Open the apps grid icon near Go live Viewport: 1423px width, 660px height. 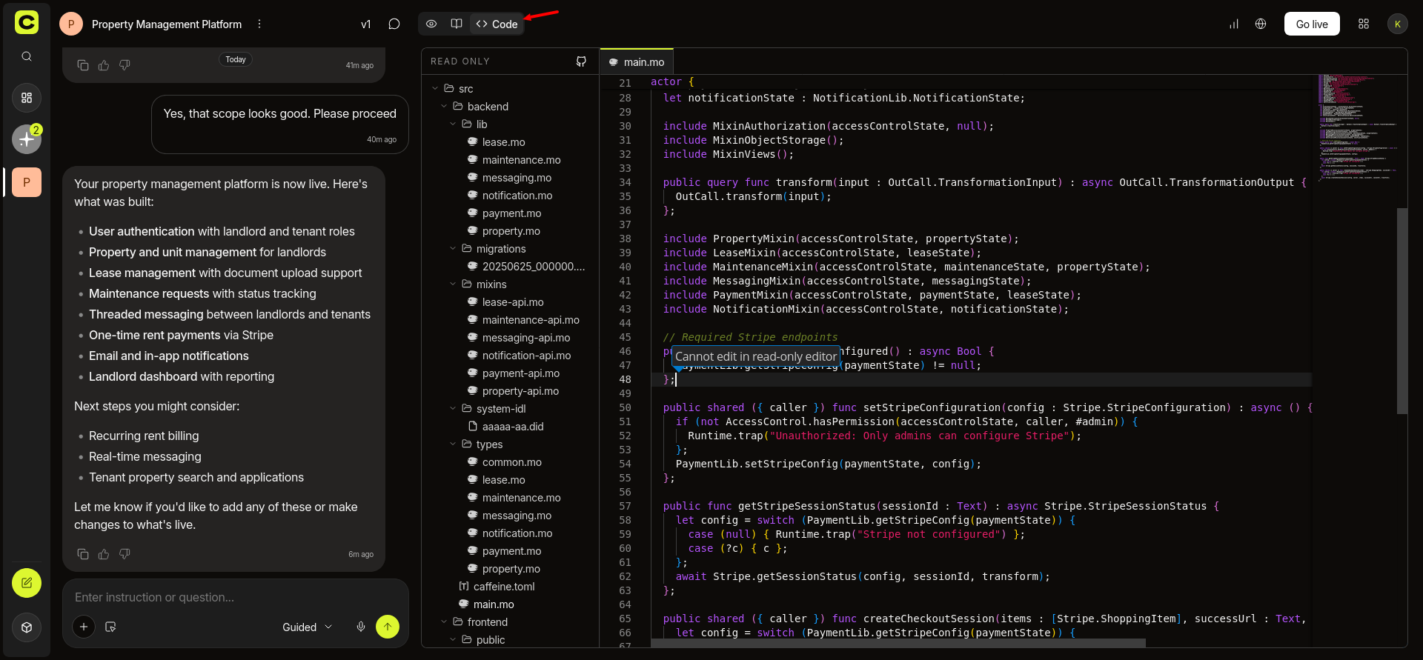1364,24
